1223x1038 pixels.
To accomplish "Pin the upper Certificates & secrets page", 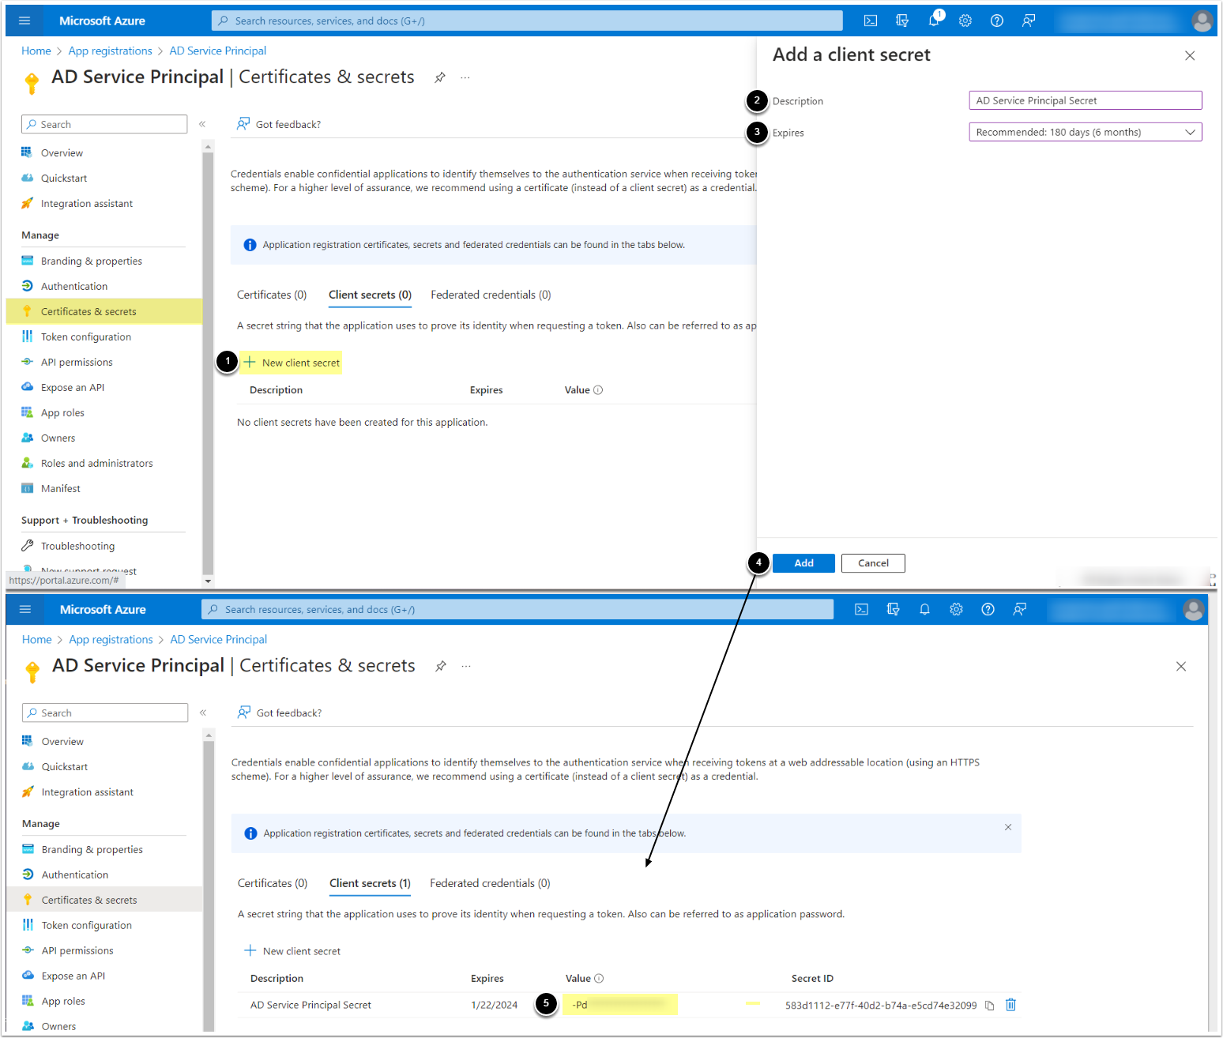I will click(x=440, y=77).
